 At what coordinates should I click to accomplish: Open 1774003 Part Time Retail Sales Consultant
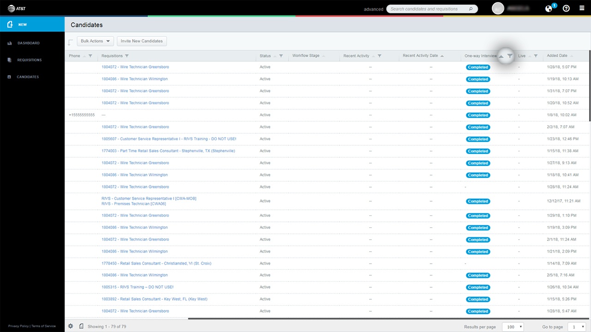[168, 151]
